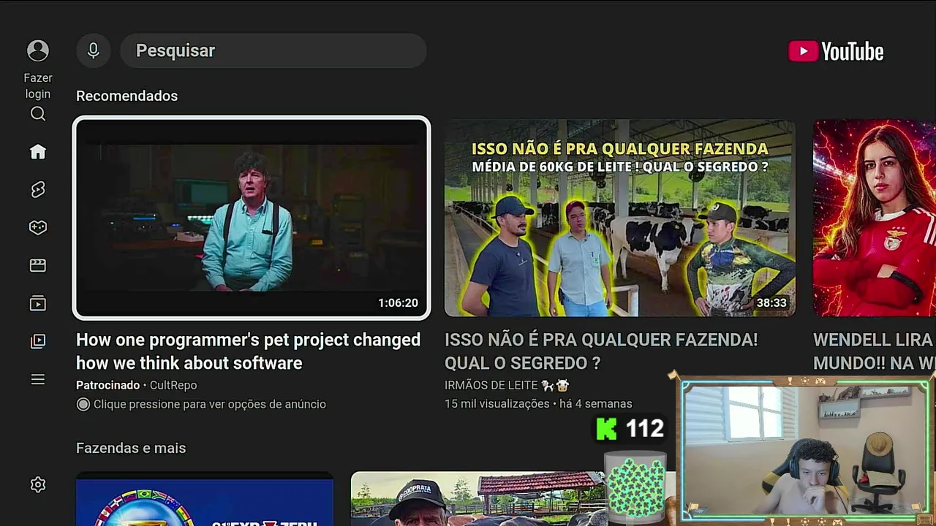This screenshot has width=936, height=526.
Task: Play the 'ISSO NÃO É PRA QUALQUER FAZENDA' thumbnail
Action: [x=620, y=218]
